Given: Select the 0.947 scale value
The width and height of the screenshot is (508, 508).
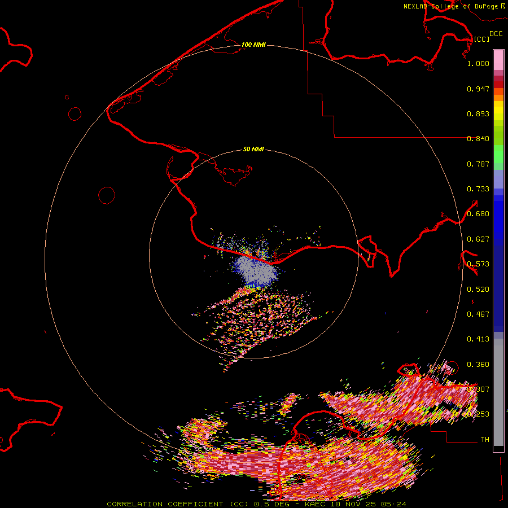Looking at the screenshot, I should tap(478, 89).
